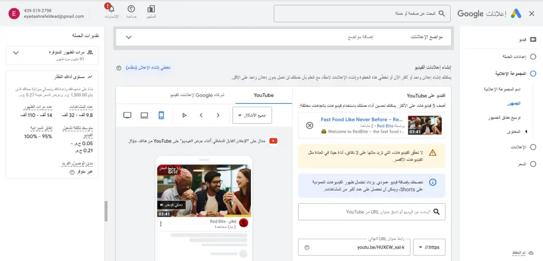Image resolution: width=543 pixels, height=261 pixels.
Task: Open three-dot menu in phone preview
Action: [161, 224]
